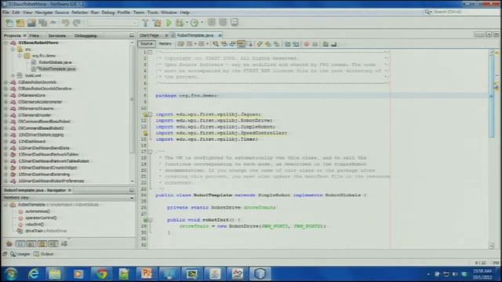The height and width of the screenshot is (282, 502).
Task: Open PowerPoint from taskbar
Action: coord(147,273)
